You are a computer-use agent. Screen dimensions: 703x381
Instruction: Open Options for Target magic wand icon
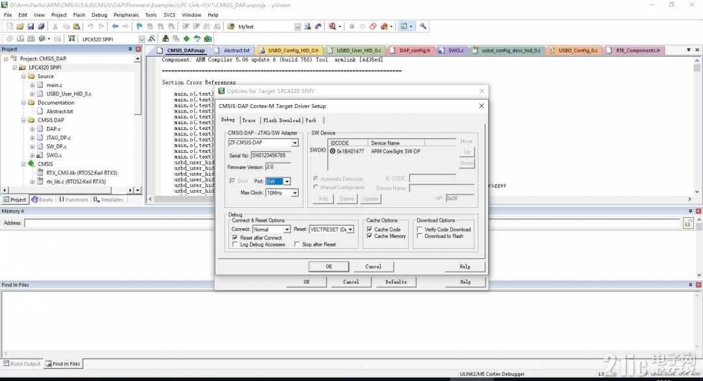click(x=152, y=39)
